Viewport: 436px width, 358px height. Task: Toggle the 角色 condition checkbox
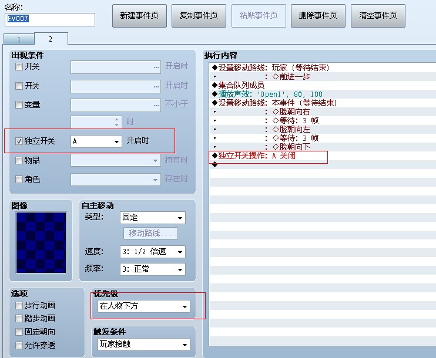[x=19, y=180]
